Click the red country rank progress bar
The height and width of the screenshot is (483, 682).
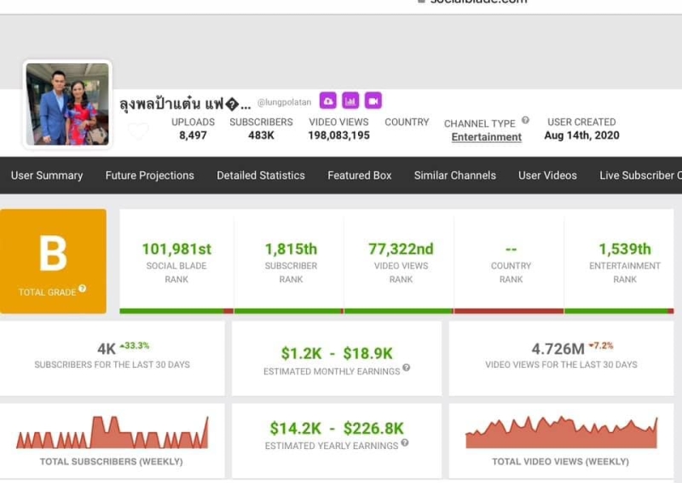[x=509, y=311]
